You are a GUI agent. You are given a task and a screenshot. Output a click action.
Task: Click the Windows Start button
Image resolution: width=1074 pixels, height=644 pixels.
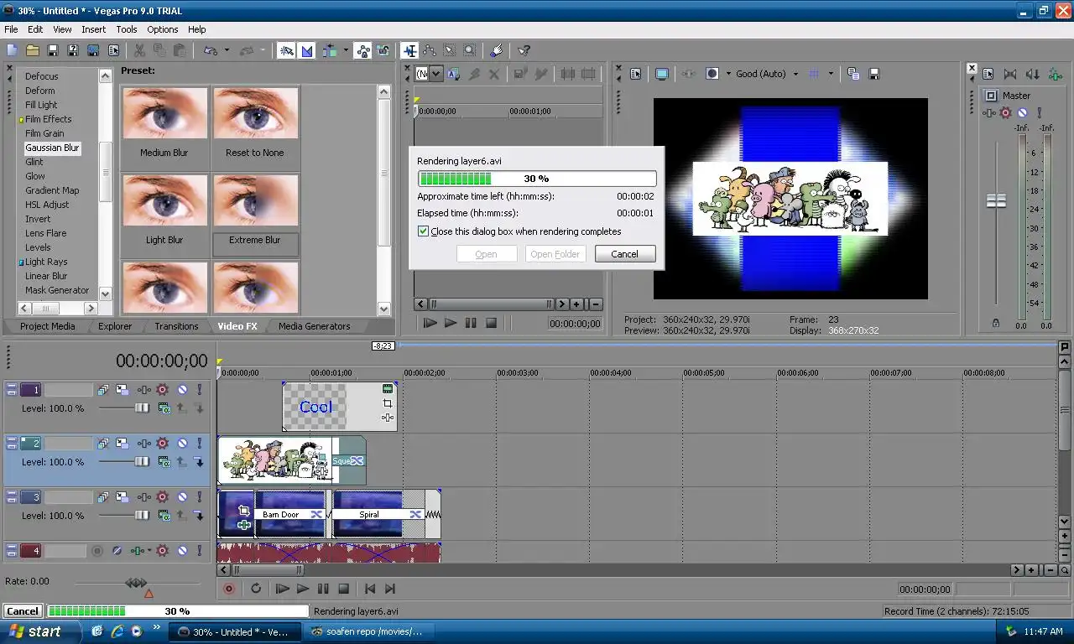point(40,631)
